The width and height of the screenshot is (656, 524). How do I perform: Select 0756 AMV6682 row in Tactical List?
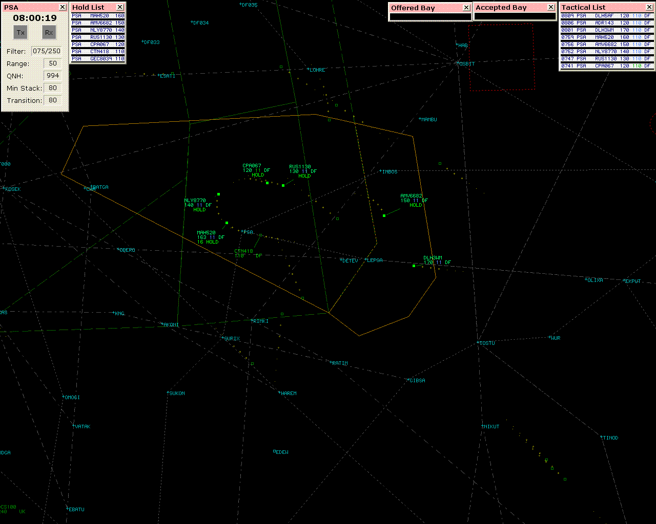point(606,45)
